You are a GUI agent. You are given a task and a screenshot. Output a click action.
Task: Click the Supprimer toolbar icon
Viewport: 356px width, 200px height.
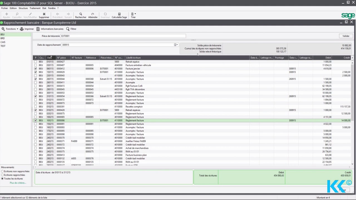pyautogui.click(x=44, y=14)
